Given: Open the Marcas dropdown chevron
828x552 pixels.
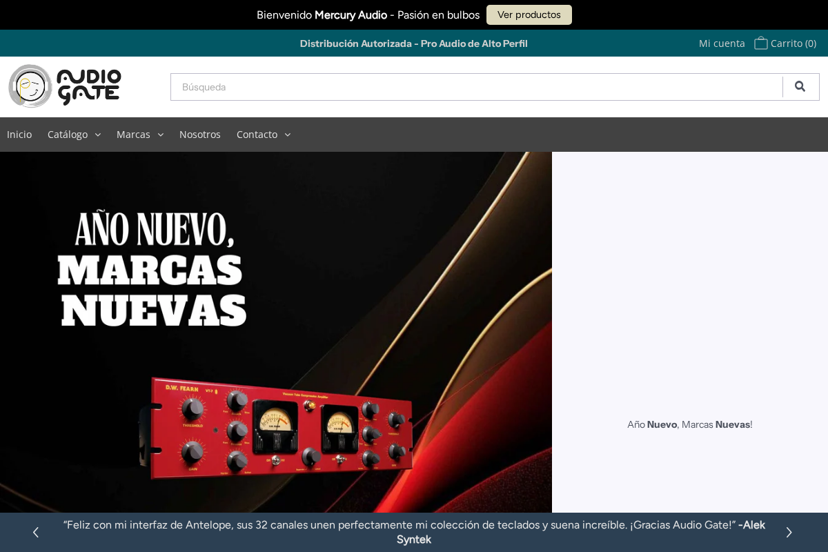Looking at the screenshot, I should [x=160, y=135].
